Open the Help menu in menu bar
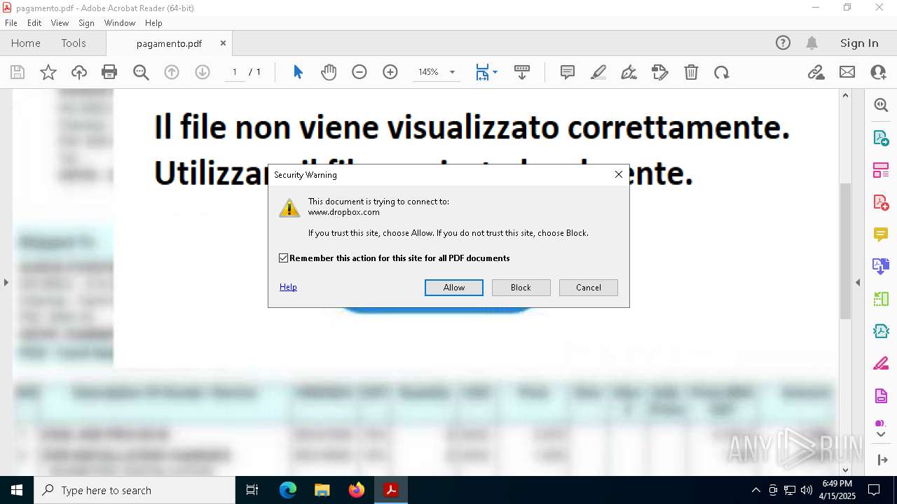Screen dimensions: 897x504 pos(153,23)
